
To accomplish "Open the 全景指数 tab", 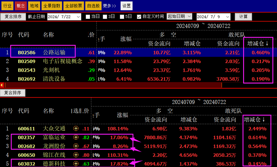I will [51, 6].
